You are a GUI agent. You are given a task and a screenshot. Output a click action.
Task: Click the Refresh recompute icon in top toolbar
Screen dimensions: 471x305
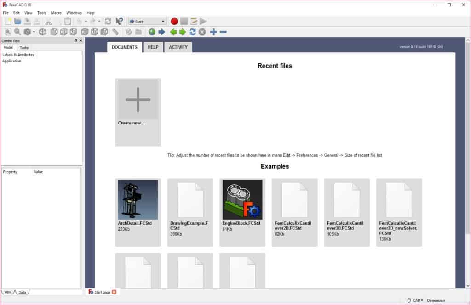(x=108, y=21)
